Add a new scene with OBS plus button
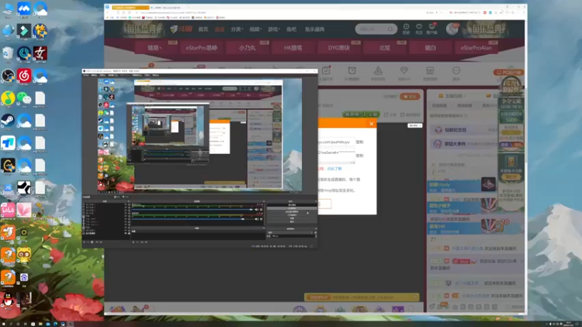582x327 pixels. pos(133,242)
